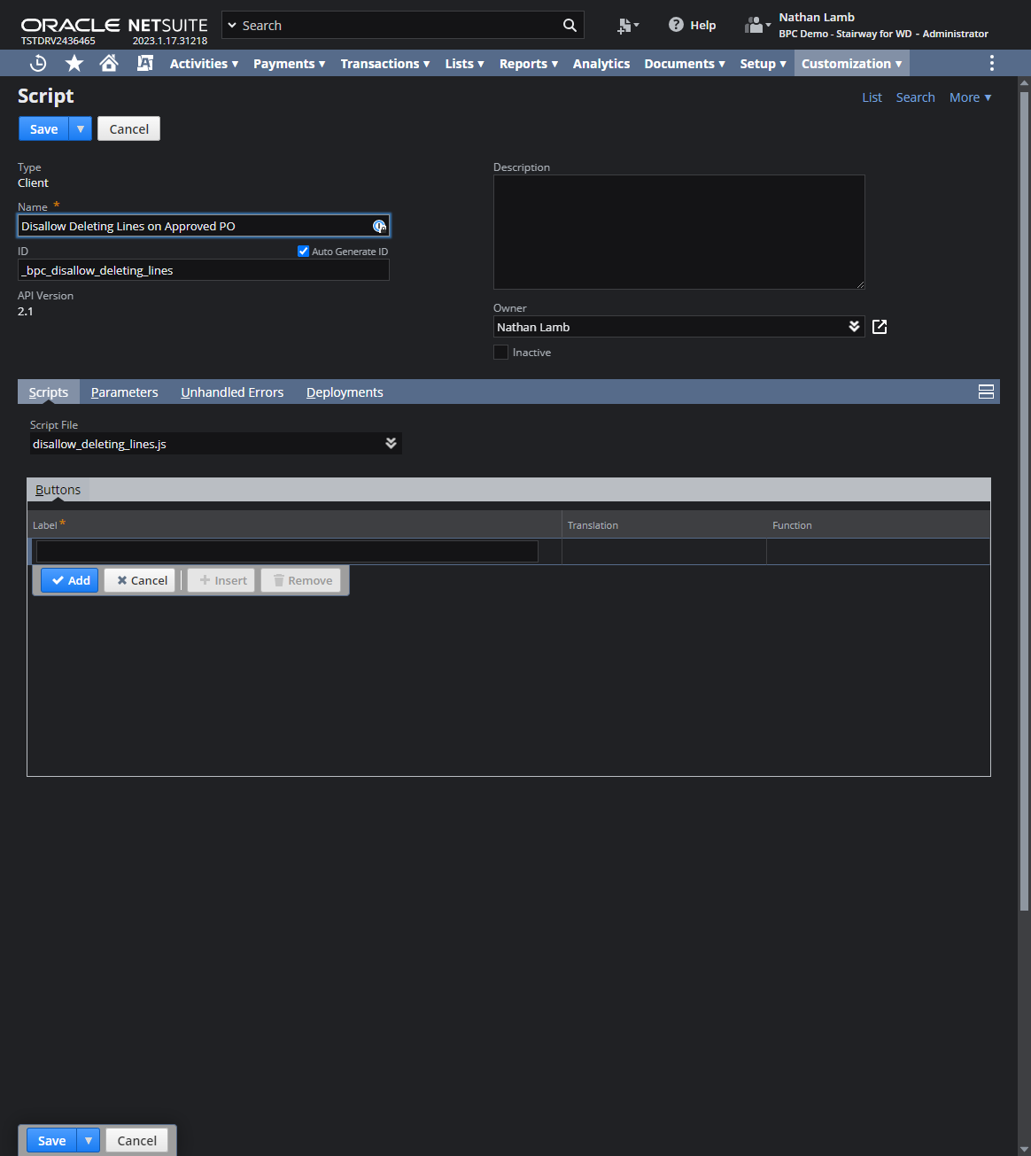
Task: Click the Label input in Buttons sublist
Action: pos(287,551)
